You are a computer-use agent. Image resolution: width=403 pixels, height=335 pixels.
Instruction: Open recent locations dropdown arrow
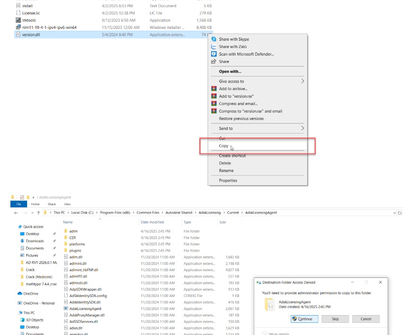(32, 212)
